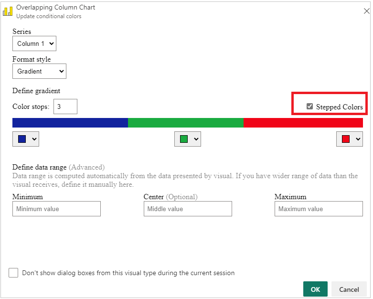Click the Minimum value input field
The width and height of the screenshot is (373, 299).
pyautogui.click(x=56, y=209)
